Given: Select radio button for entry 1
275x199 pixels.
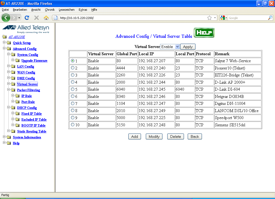Looking at the screenshot, I should (x=73, y=61).
